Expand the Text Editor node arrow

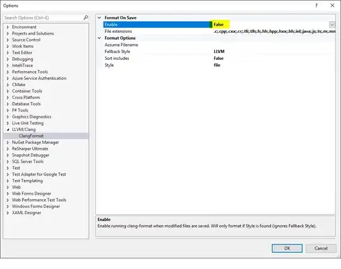pos(8,53)
